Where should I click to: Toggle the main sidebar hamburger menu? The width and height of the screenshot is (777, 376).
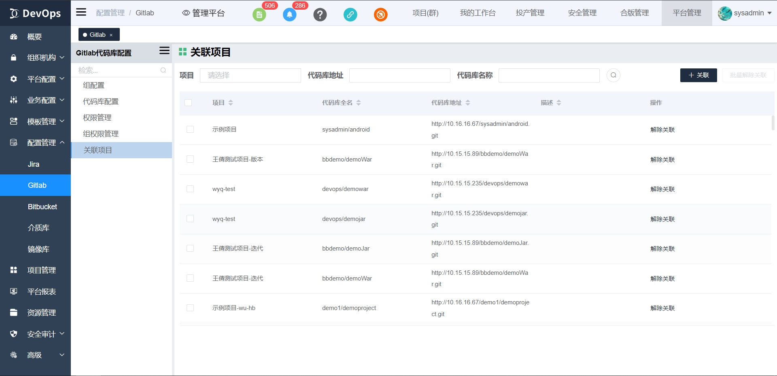[x=81, y=12]
